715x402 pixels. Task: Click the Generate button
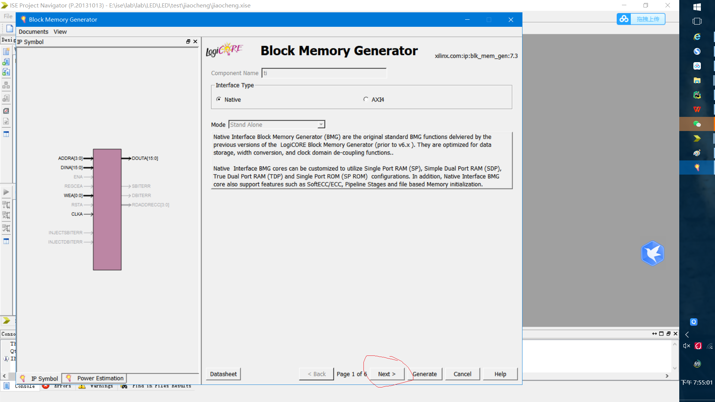(x=425, y=374)
